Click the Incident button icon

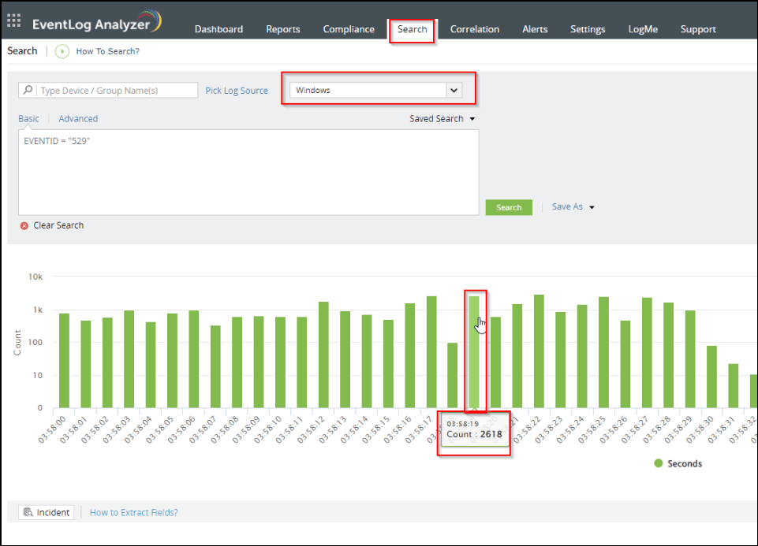pos(28,513)
